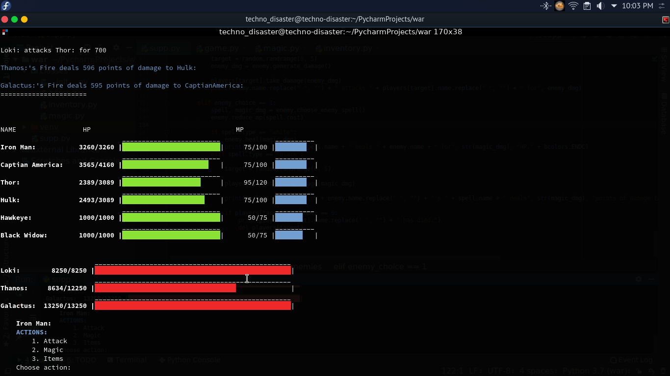Open the Wi-Fi network tray icon
This screenshot has height=376, width=670.
point(573,6)
